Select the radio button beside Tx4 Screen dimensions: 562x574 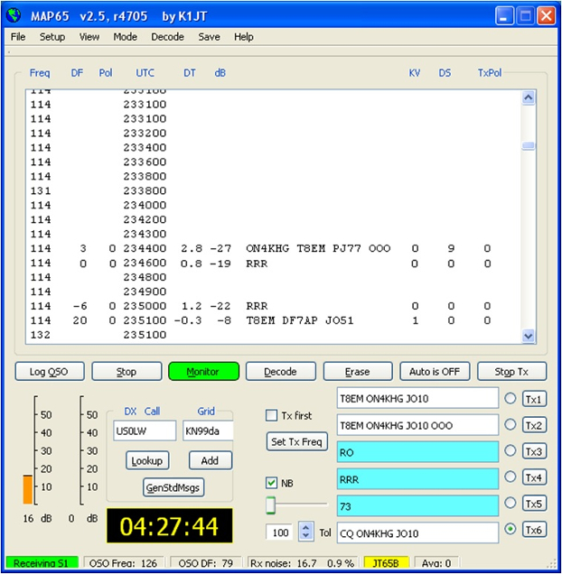[510, 477]
